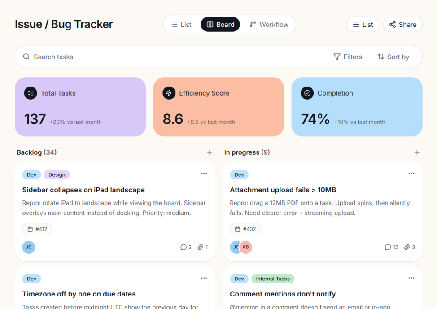This screenshot has height=309, width=437.
Task: Open more options for Attachment upload card
Action: pos(411,174)
